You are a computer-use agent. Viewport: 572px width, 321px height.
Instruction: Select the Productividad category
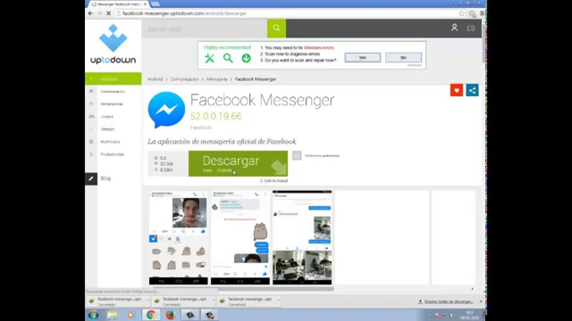coord(112,154)
